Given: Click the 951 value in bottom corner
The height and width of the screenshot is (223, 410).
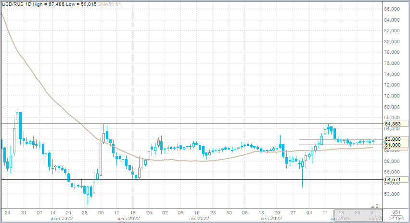Looking at the screenshot, I should click(395, 212).
